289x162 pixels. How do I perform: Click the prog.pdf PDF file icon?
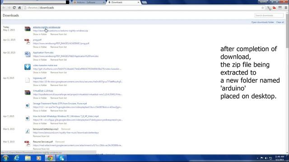point(28,41)
